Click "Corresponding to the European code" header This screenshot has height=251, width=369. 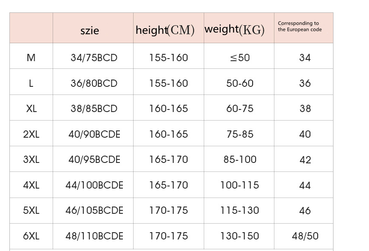coord(300,27)
